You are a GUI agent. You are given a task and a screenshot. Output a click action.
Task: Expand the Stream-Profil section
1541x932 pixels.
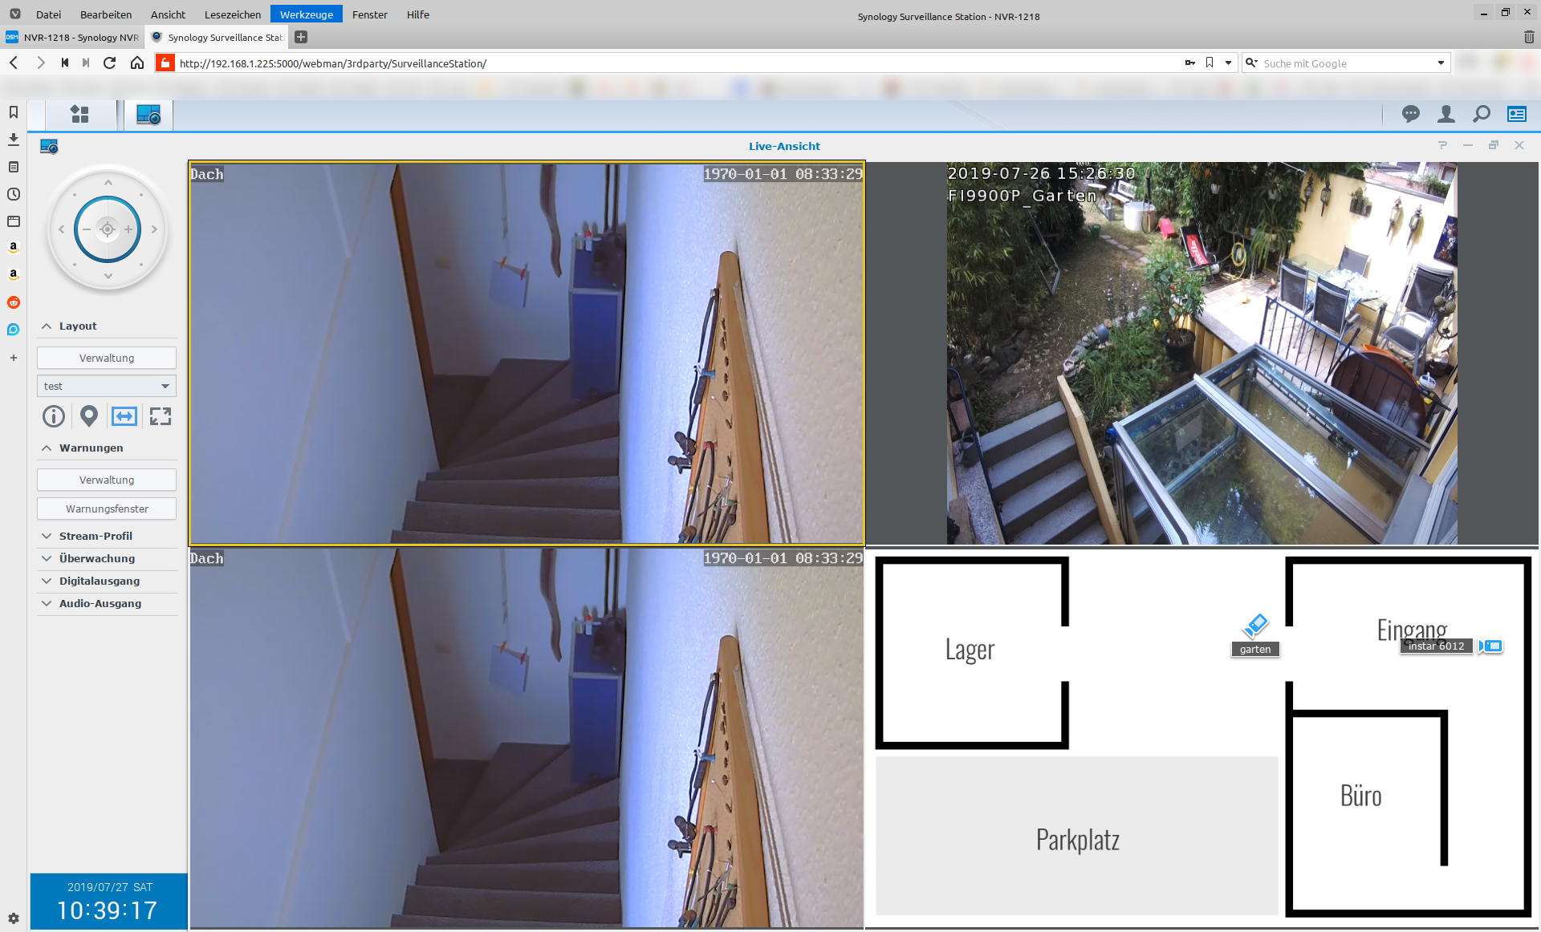pos(96,536)
